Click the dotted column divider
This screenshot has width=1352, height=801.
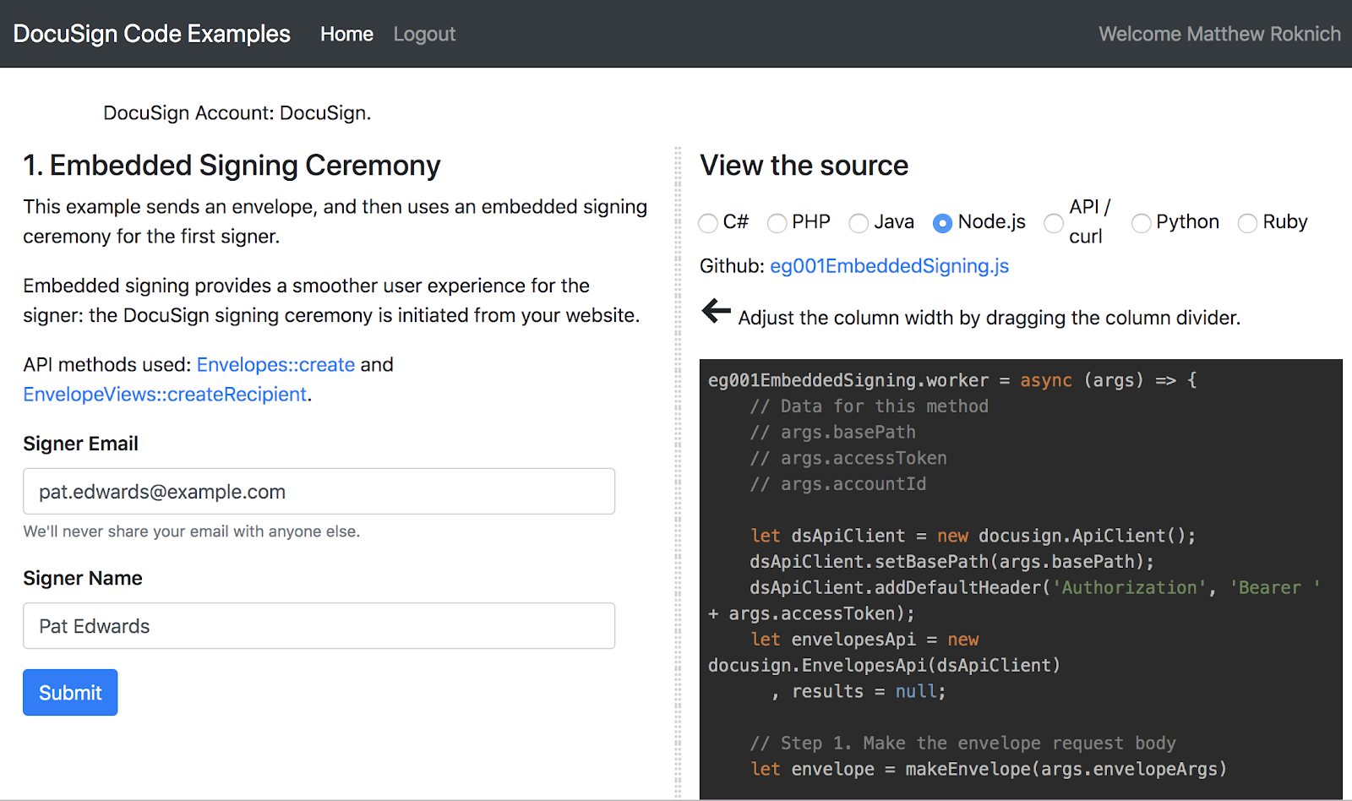[x=678, y=473]
